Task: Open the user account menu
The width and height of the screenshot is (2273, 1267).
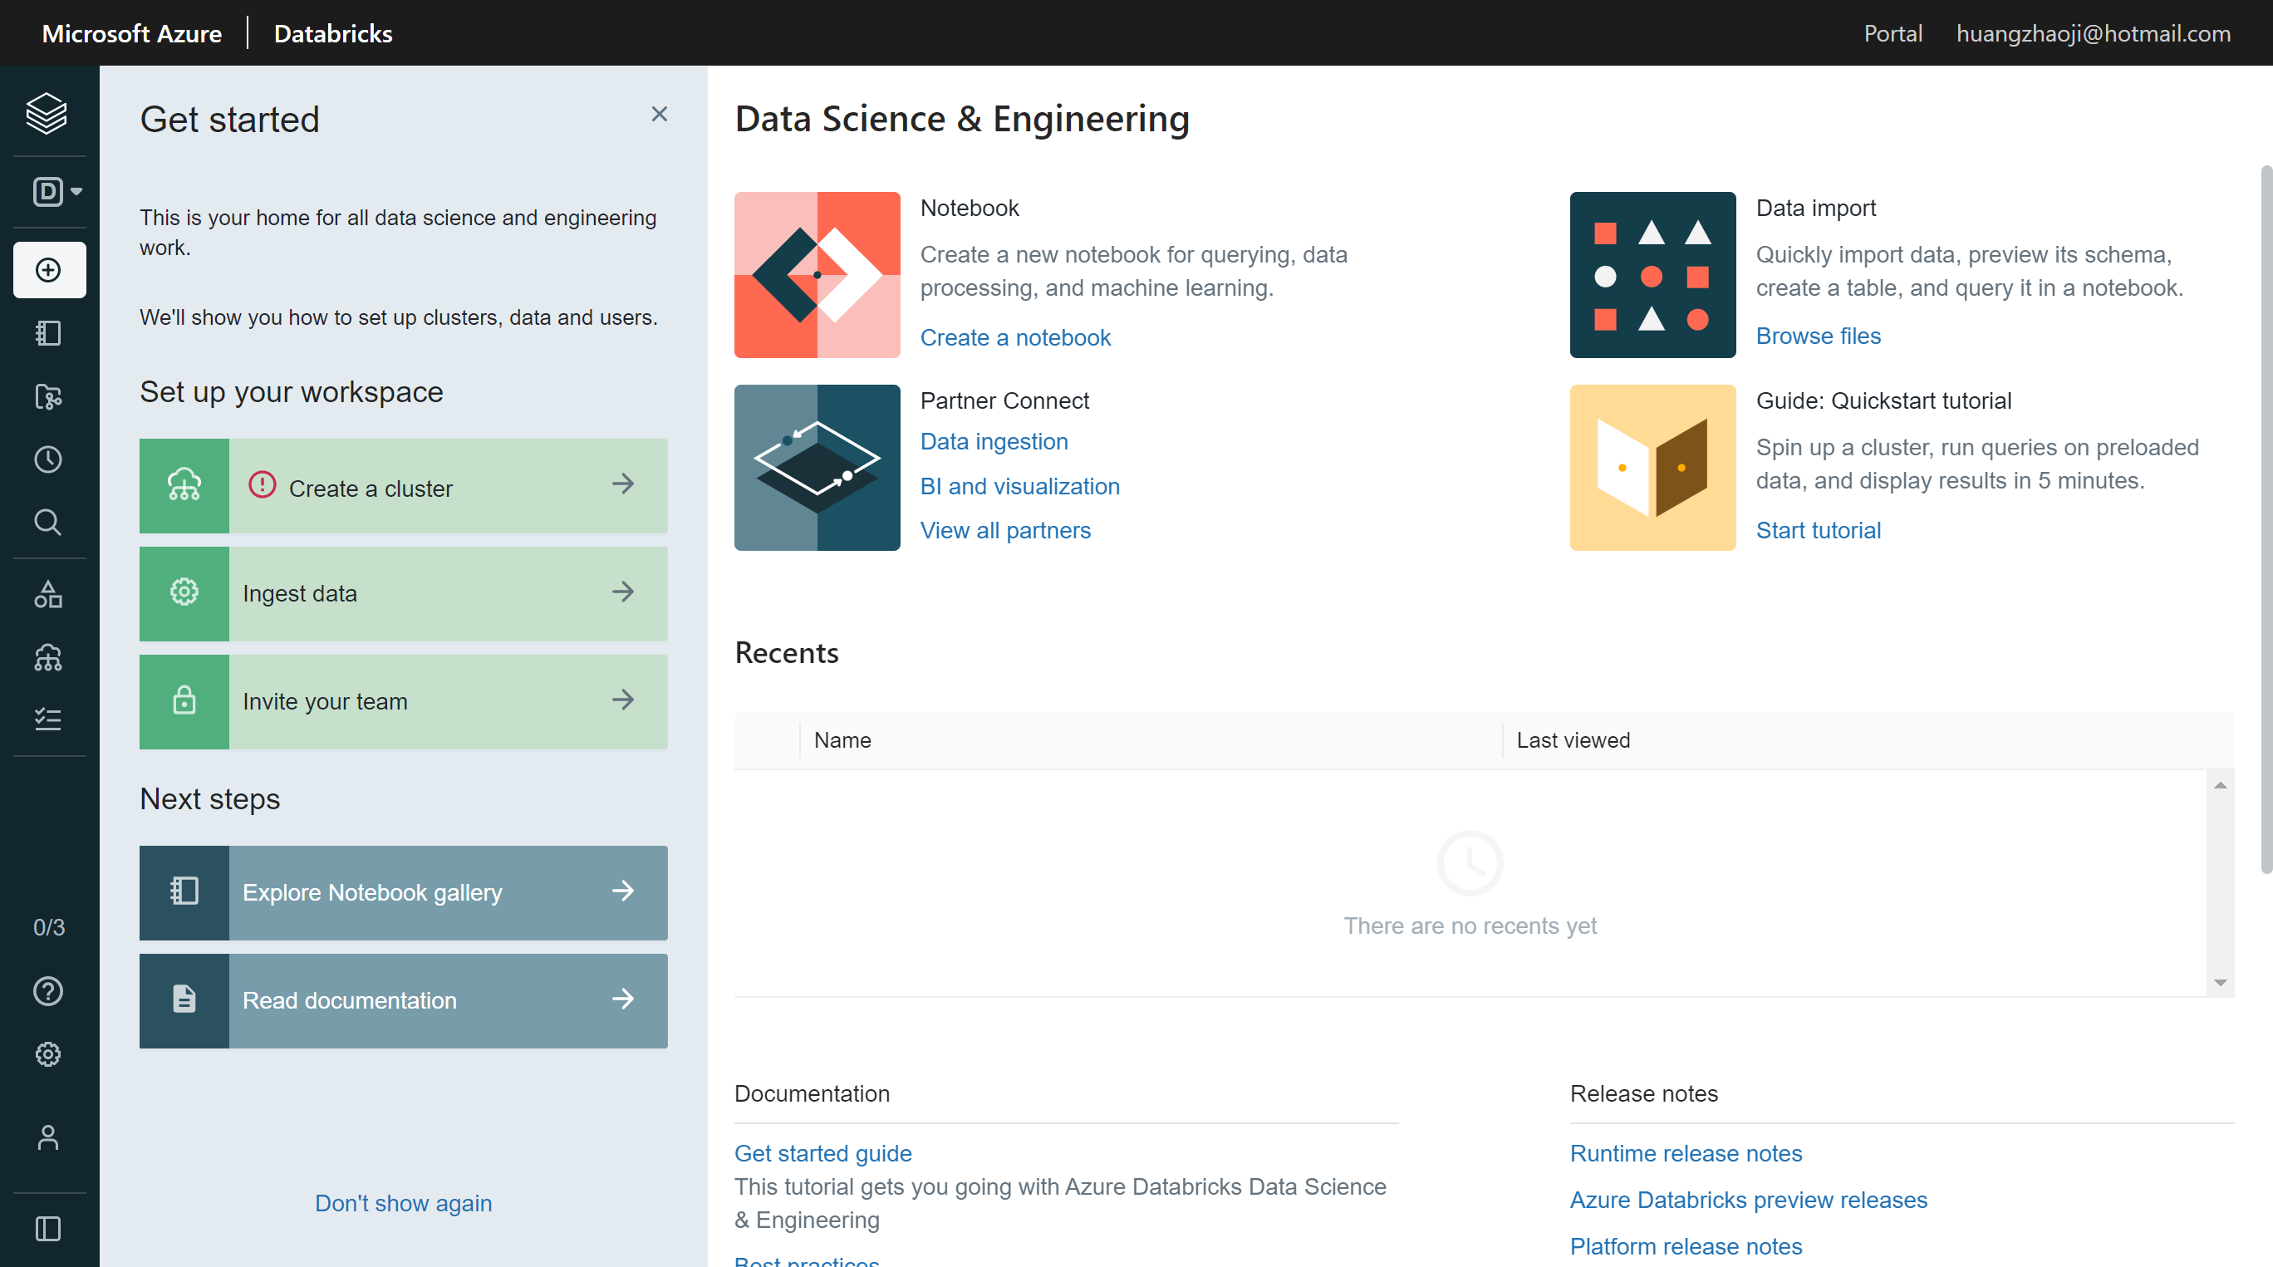Action: [x=47, y=1137]
